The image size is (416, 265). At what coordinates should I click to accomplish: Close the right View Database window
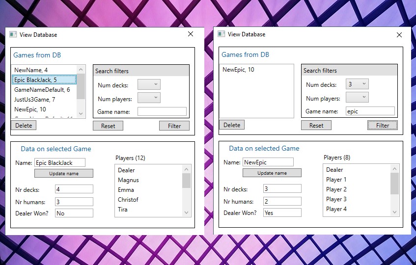pos(399,35)
